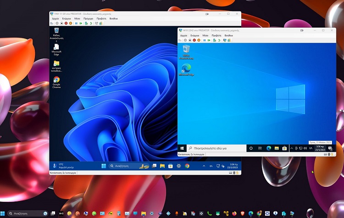Viewport: 344px width, 218px height.
Task: Open yellow File Explorer folder on host taskbar
Action: click(144, 213)
